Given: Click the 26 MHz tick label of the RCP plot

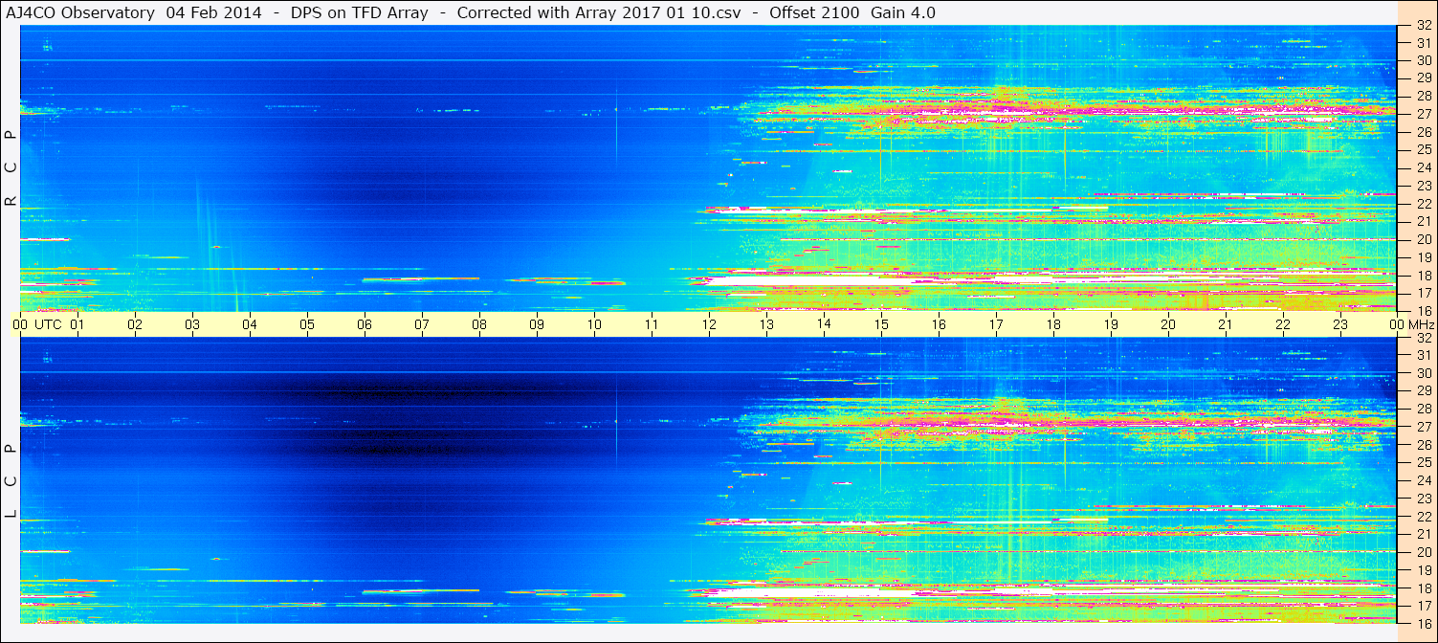Looking at the screenshot, I should (x=1423, y=132).
